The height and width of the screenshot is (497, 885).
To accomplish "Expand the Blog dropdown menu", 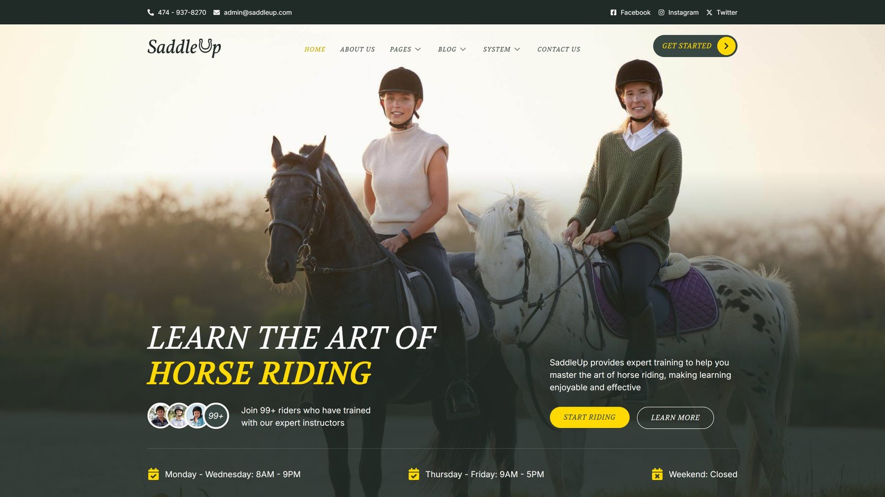I will (452, 49).
